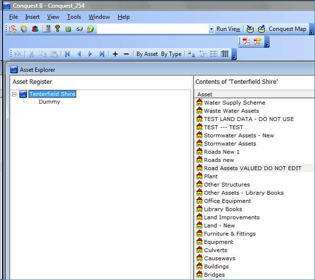This screenshot has width=315, height=280.
Task: Click the form list toolbar icon
Action: tap(46, 29)
